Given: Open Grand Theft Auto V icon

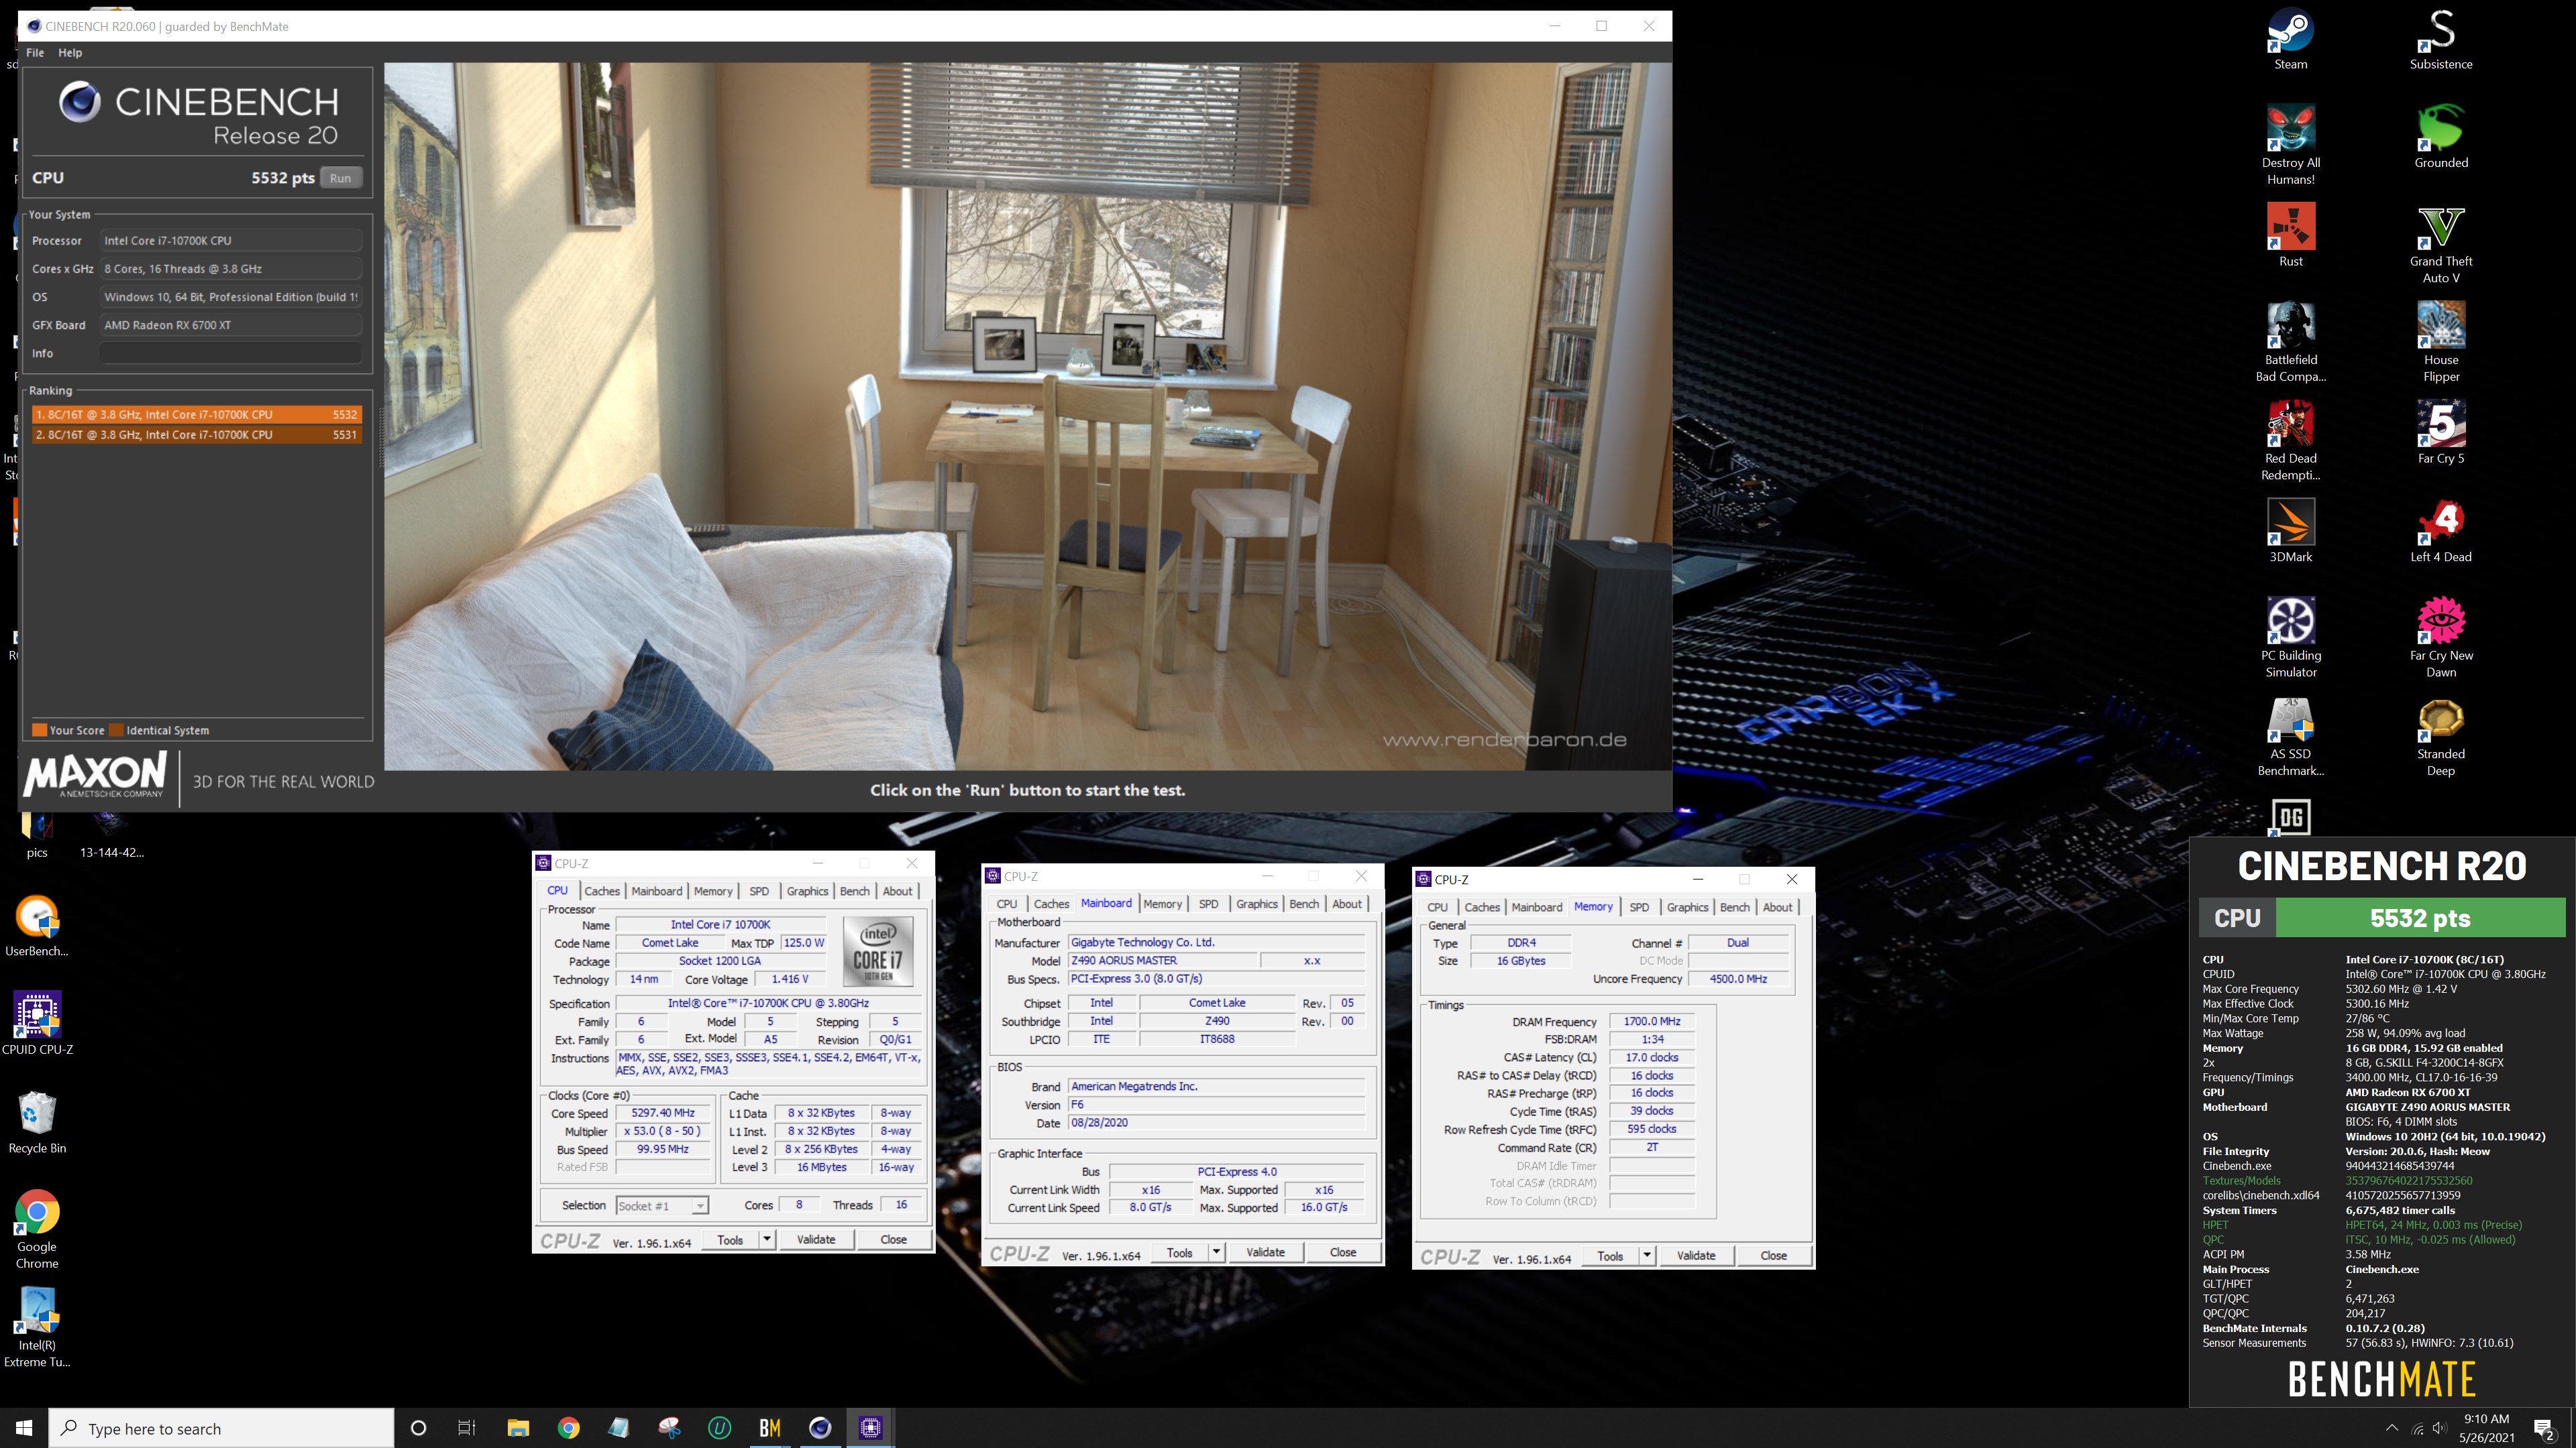Looking at the screenshot, I should coord(2440,245).
